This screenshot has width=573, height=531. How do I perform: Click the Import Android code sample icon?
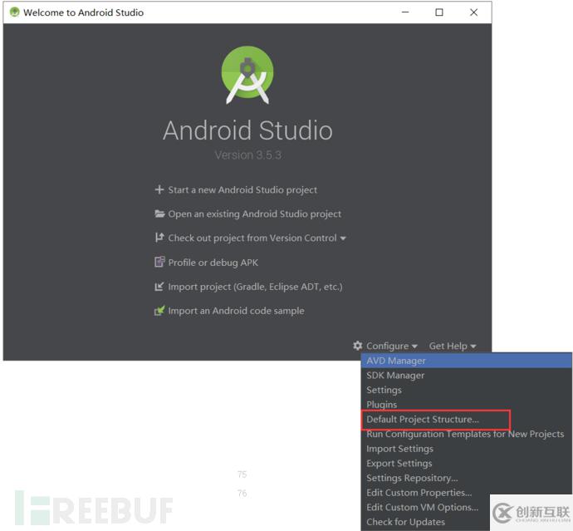click(159, 311)
